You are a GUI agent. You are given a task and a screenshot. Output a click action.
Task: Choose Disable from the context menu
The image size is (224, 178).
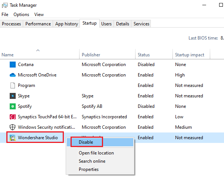click(86, 142)
